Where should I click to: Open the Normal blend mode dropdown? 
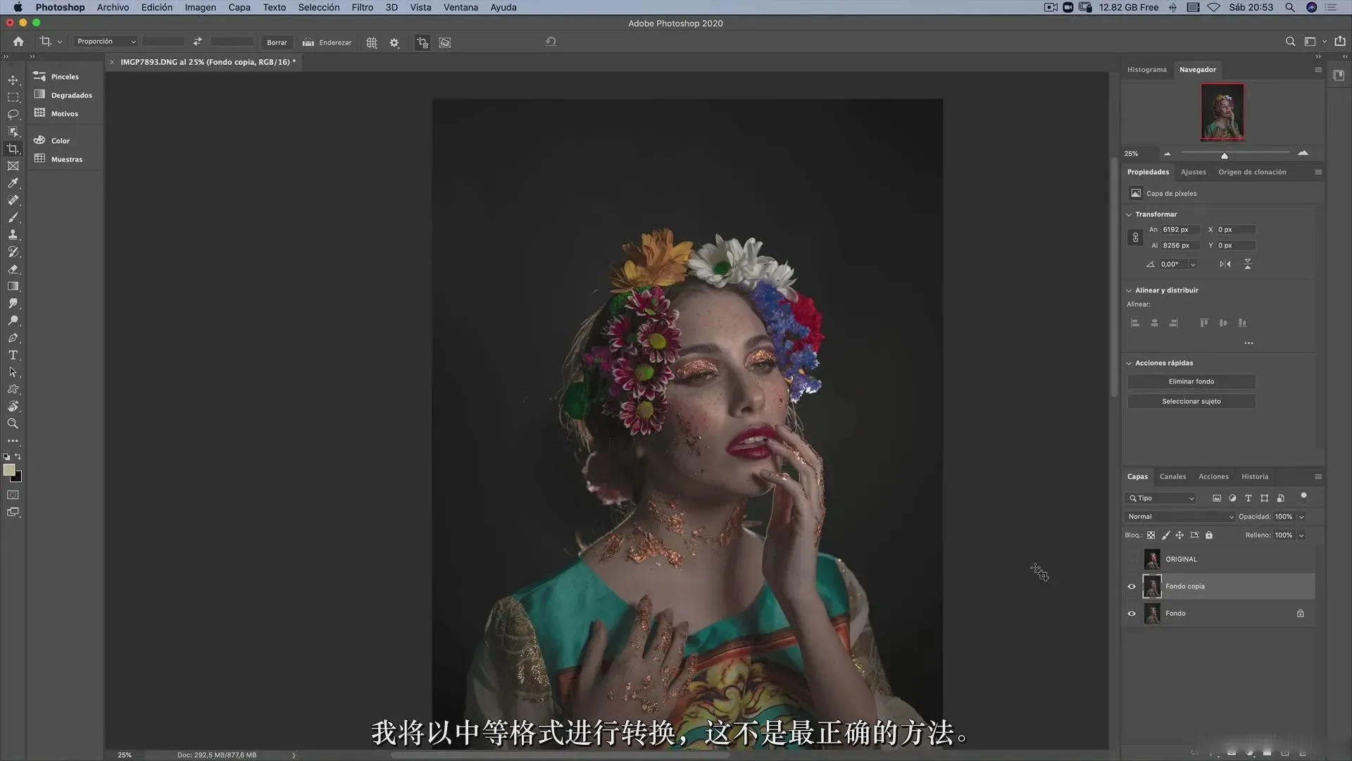[x=1180, y=516]
